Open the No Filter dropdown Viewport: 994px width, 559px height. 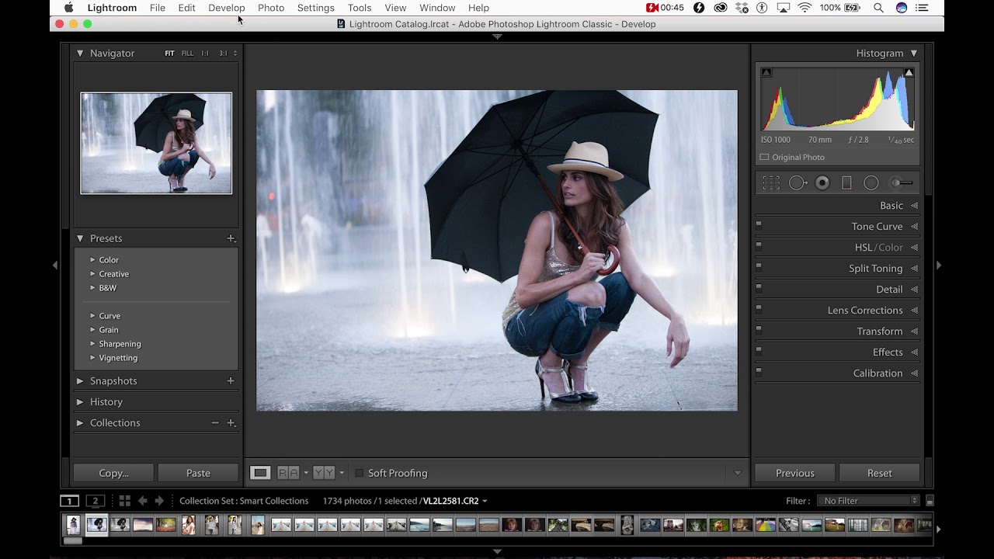tap(870, 501)
